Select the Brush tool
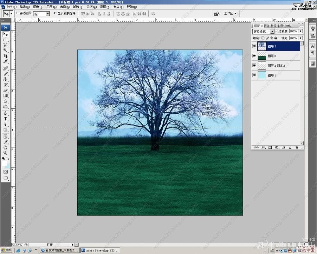The width and height of the screenshot is (317, 254). pos(5,74)
